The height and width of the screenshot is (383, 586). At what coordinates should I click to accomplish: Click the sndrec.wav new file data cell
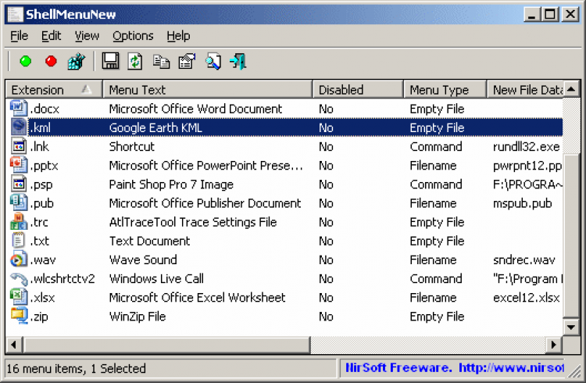524,260
